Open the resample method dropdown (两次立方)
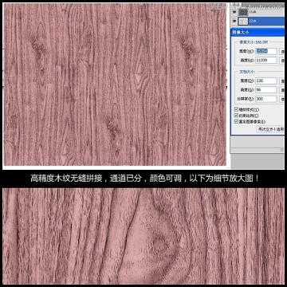Viewport: 287px width, 287px height. 270,129
